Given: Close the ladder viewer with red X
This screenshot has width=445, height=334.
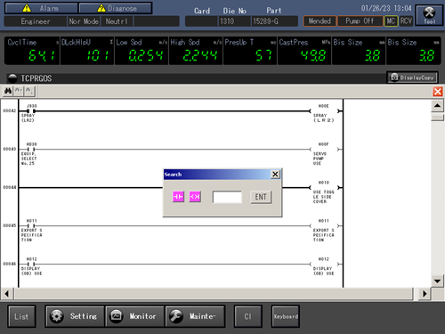Looking at the screenshot, I should point(438,91).
